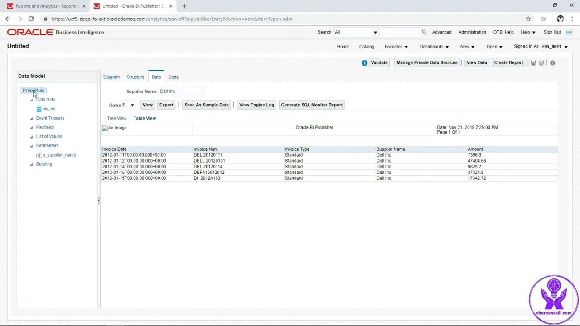
Task: Switch to the Structure tab
Action: [x=135, y=77]
